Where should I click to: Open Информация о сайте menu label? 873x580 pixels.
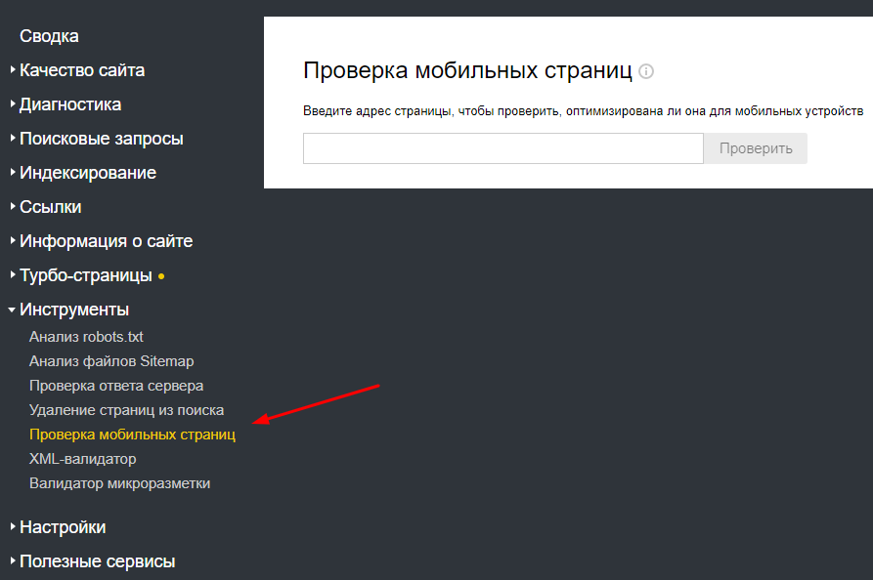107,241
